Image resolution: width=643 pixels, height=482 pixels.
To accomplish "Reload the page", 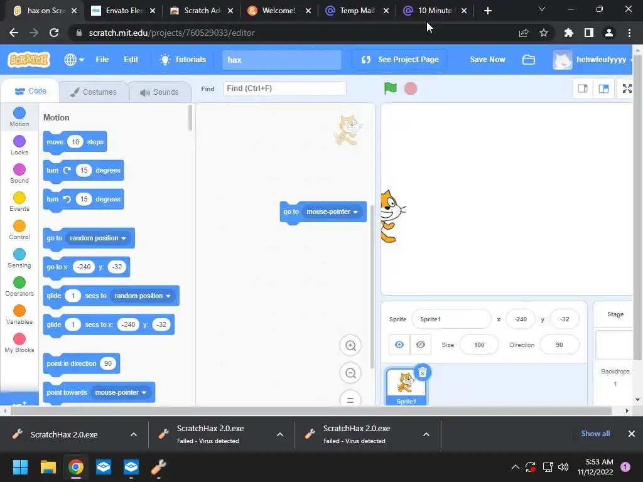I will [x=54, y=33].
